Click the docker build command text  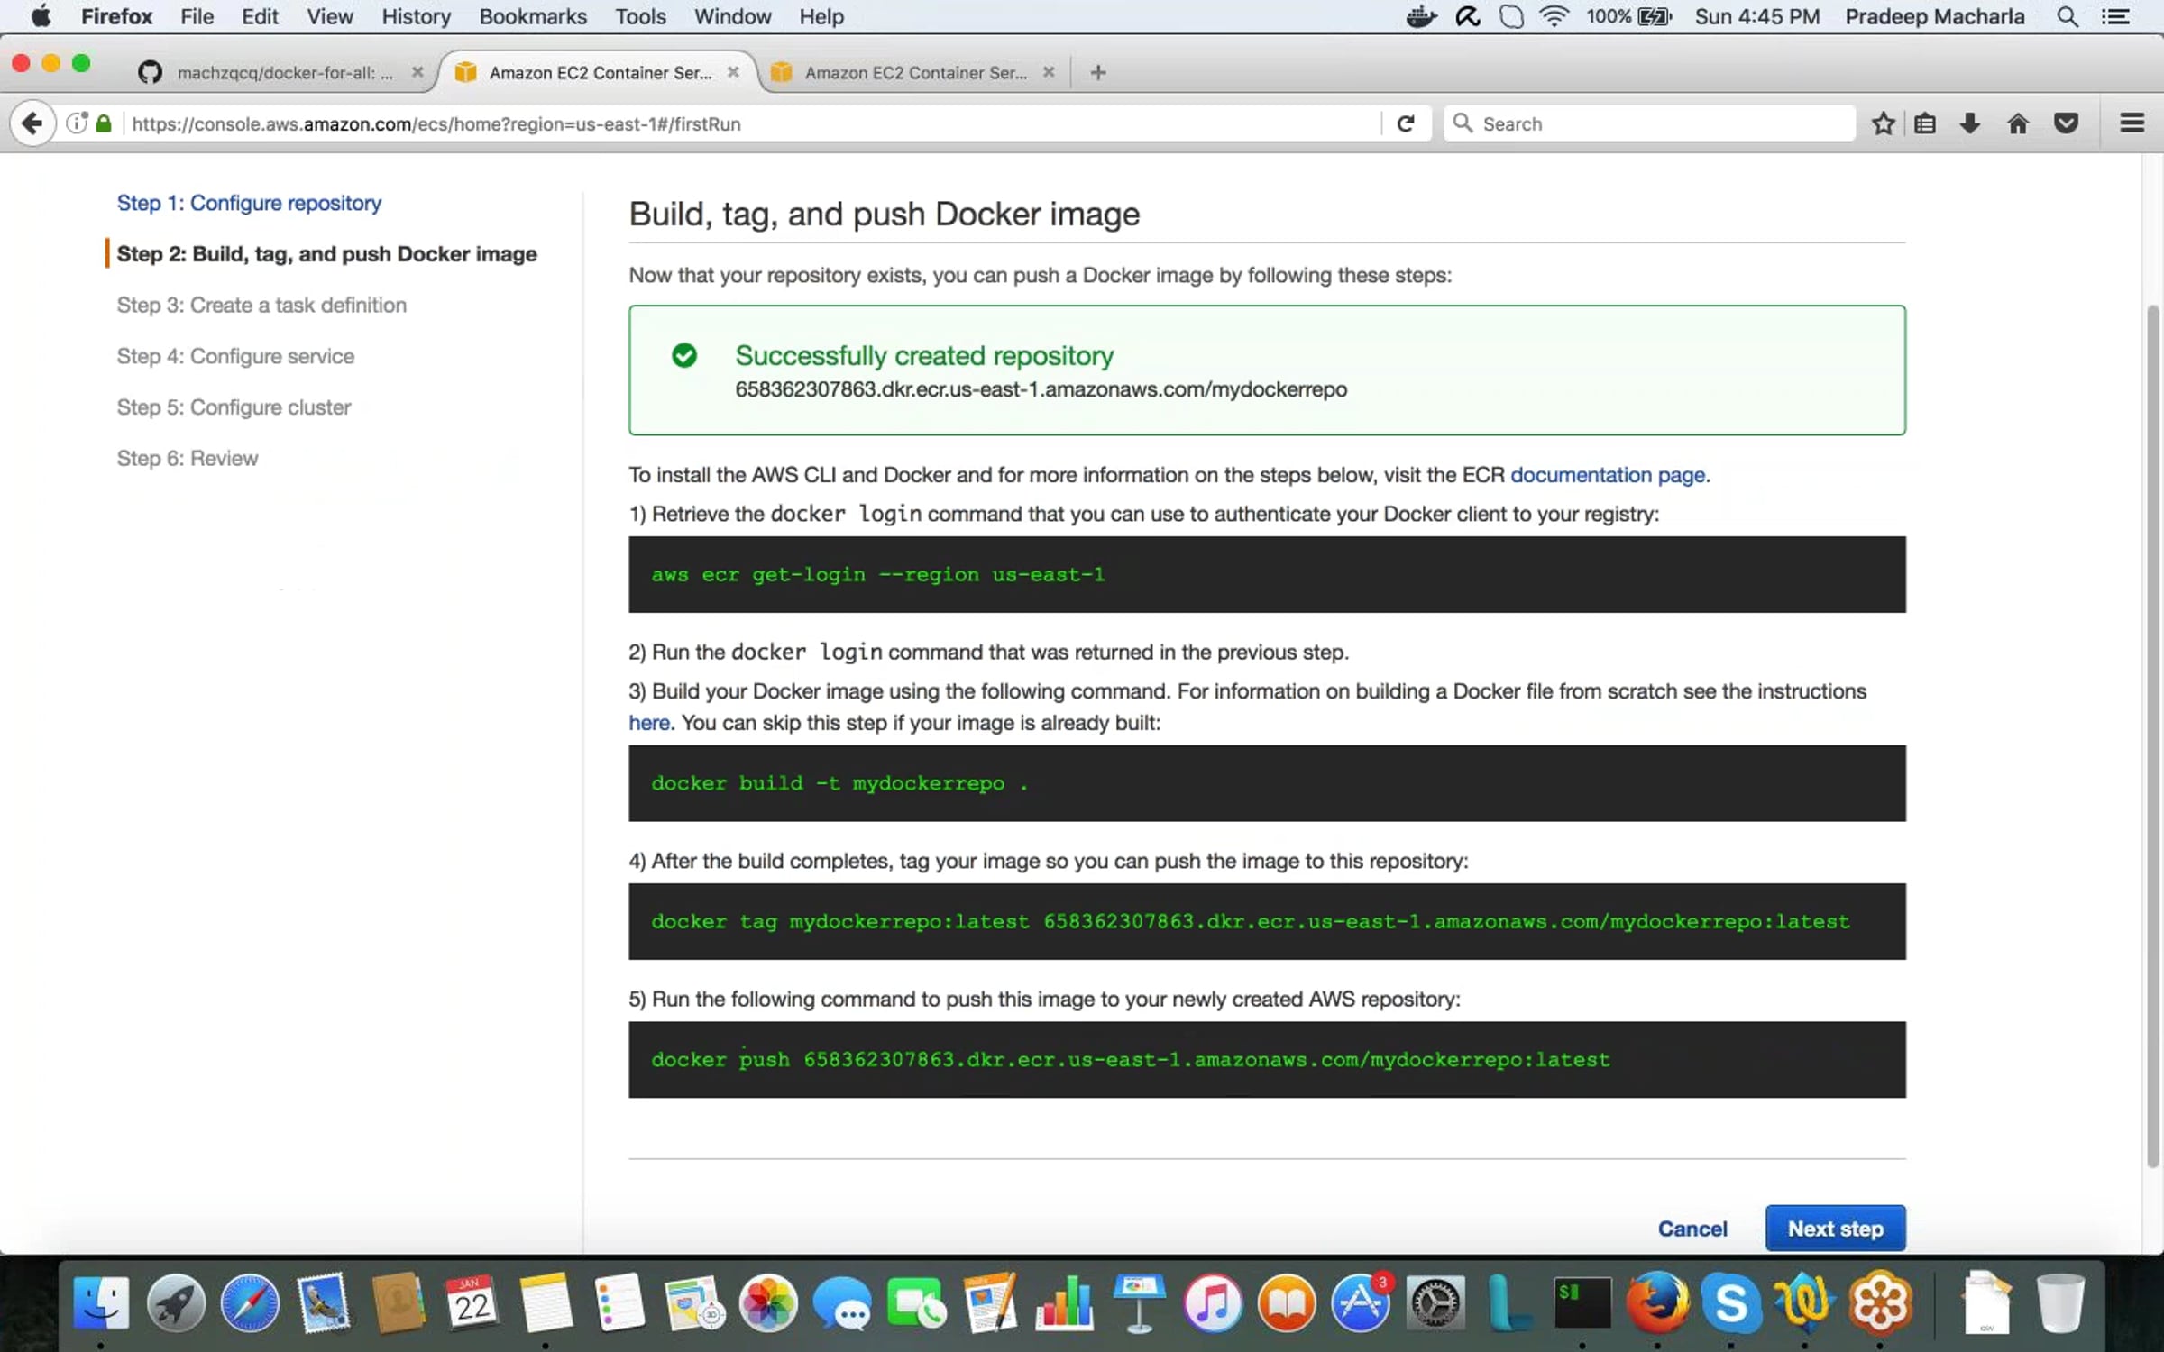pos(839,783)
